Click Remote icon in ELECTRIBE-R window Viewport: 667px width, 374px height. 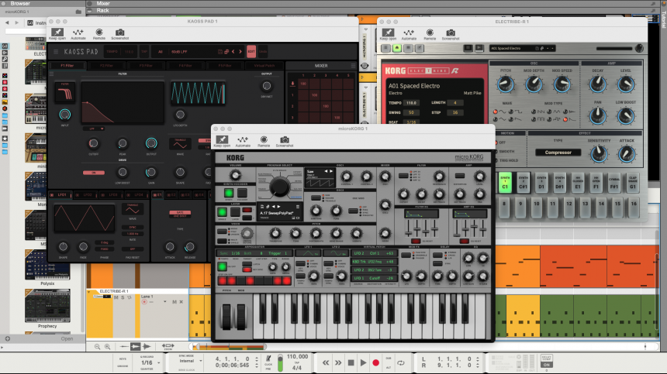pos(430,33)
